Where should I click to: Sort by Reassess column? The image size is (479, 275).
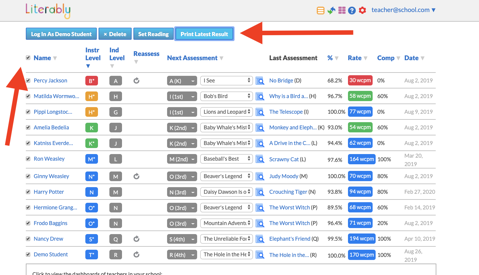pyautogui.click(x=146, y=57)
